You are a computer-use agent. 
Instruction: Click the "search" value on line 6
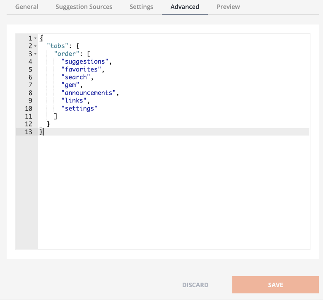pos(76,77)
